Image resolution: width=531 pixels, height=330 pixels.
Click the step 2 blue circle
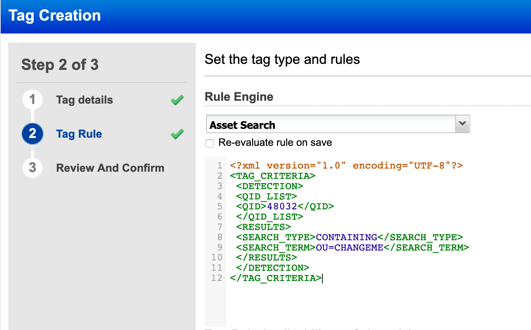pyautogui.click(x=32, y=134)
